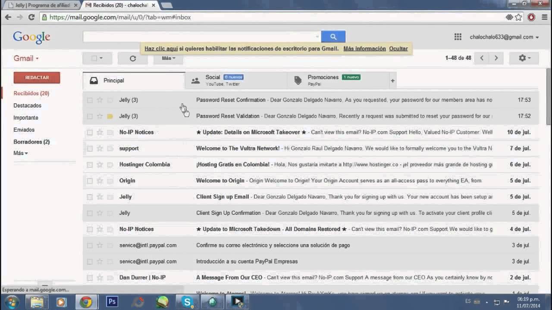
Task: Toggle importance marker on Password Reset Validation
Action: coord(110,116)
